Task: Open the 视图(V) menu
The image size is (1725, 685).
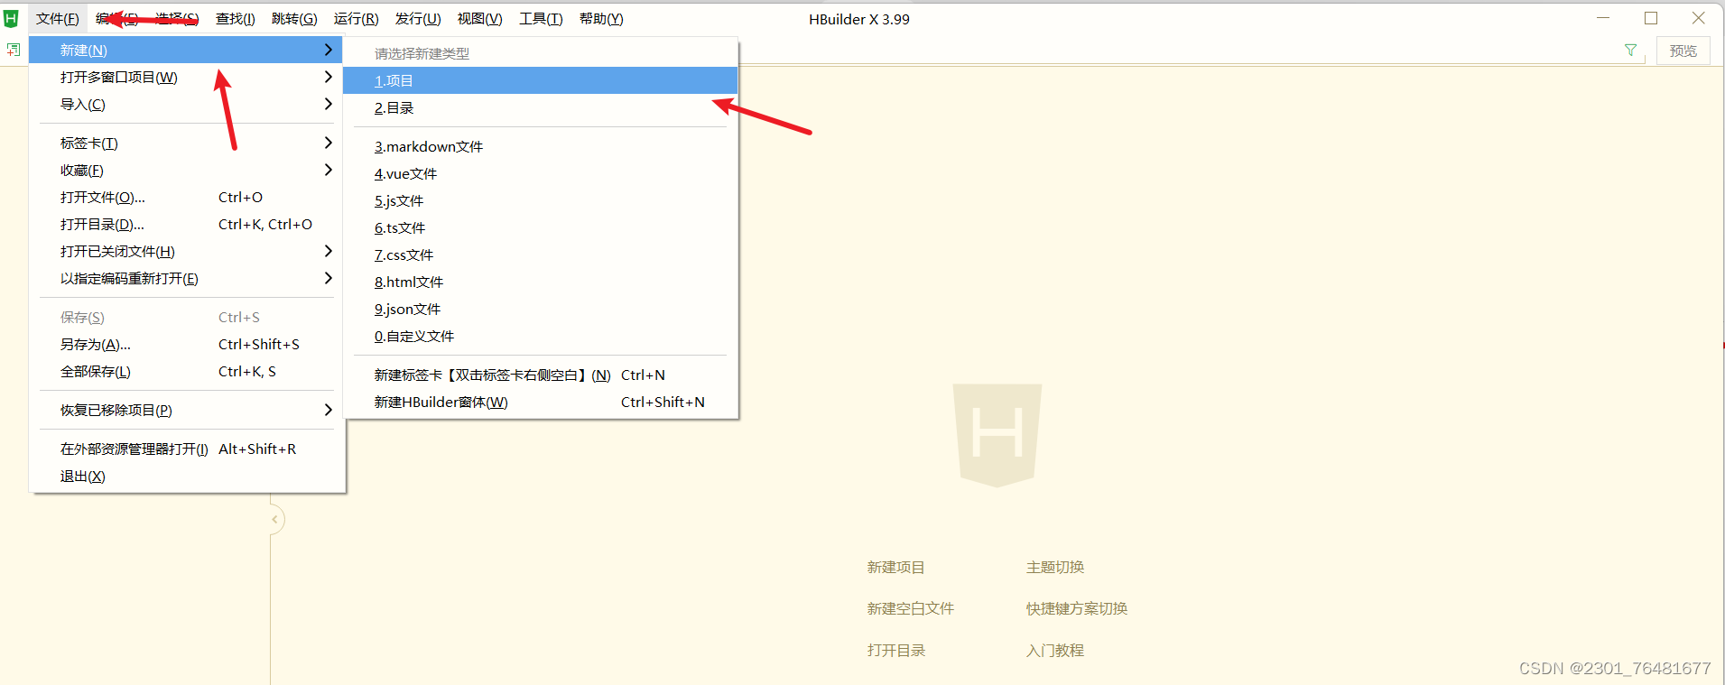Action: (x=479, y=19)
